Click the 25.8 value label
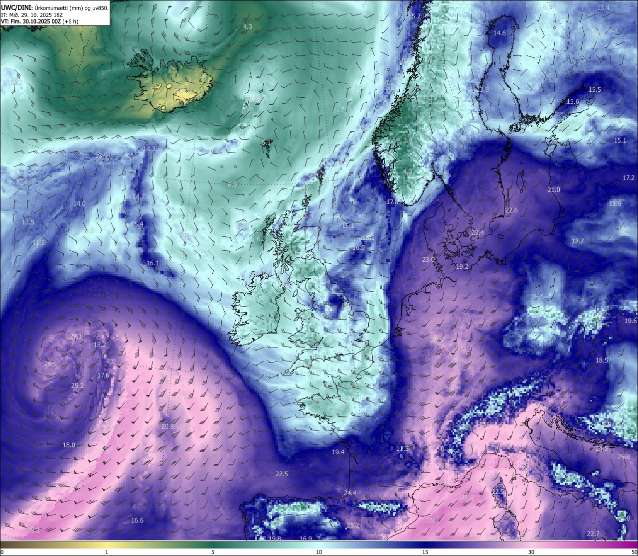The height and width of the screenshot is (556, 638). pyautogui.click(x=624, y=457)
